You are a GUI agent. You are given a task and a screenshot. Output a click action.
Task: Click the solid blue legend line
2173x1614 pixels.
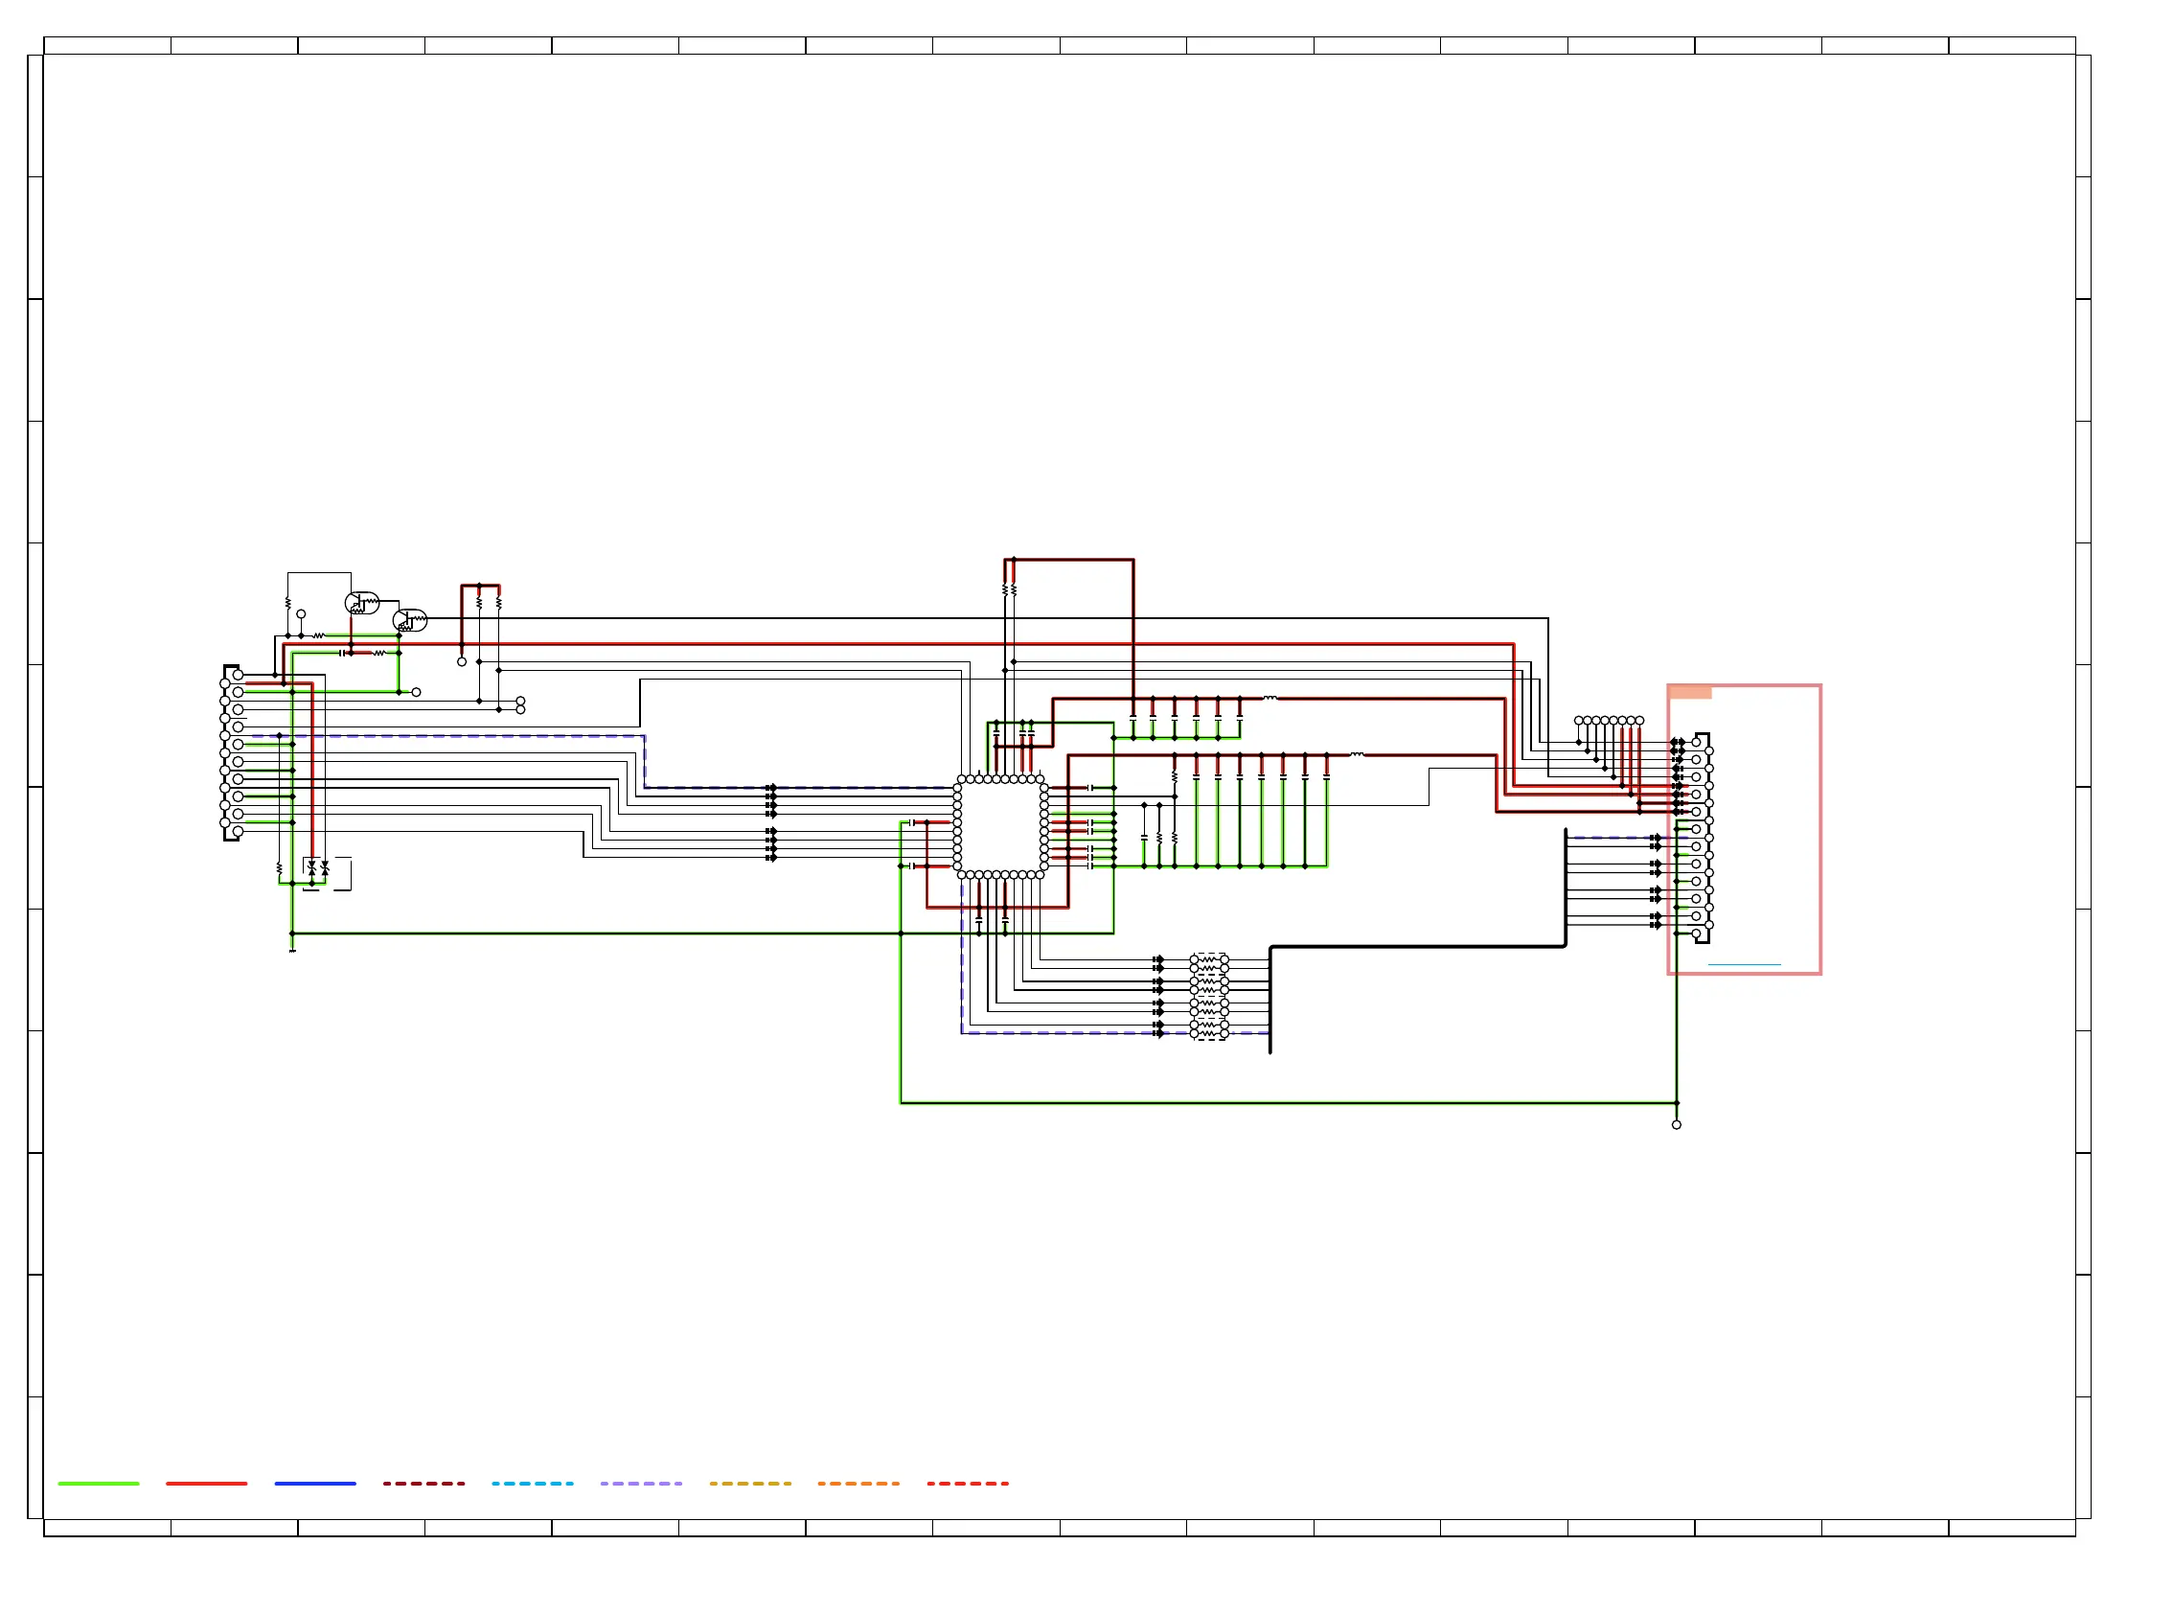point(315,1484)
